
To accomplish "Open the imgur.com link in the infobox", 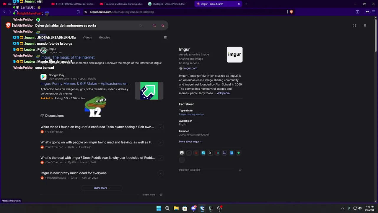I will tap(190, 68).
